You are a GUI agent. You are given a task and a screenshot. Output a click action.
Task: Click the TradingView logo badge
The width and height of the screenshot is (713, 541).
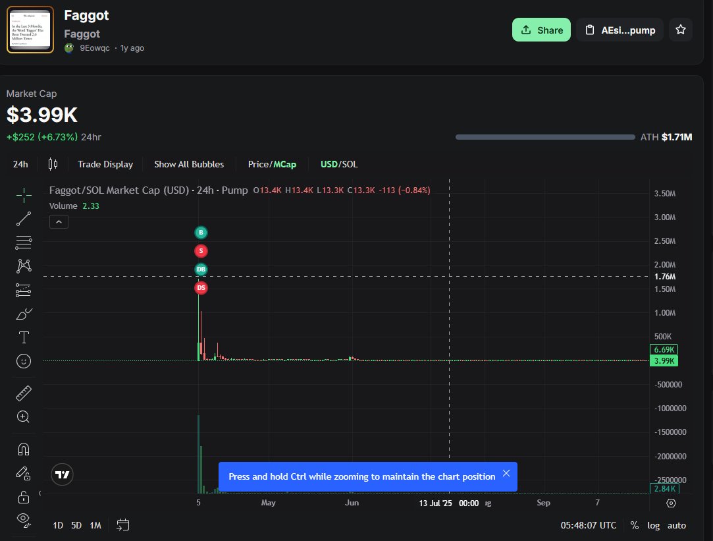click(63, 474)
